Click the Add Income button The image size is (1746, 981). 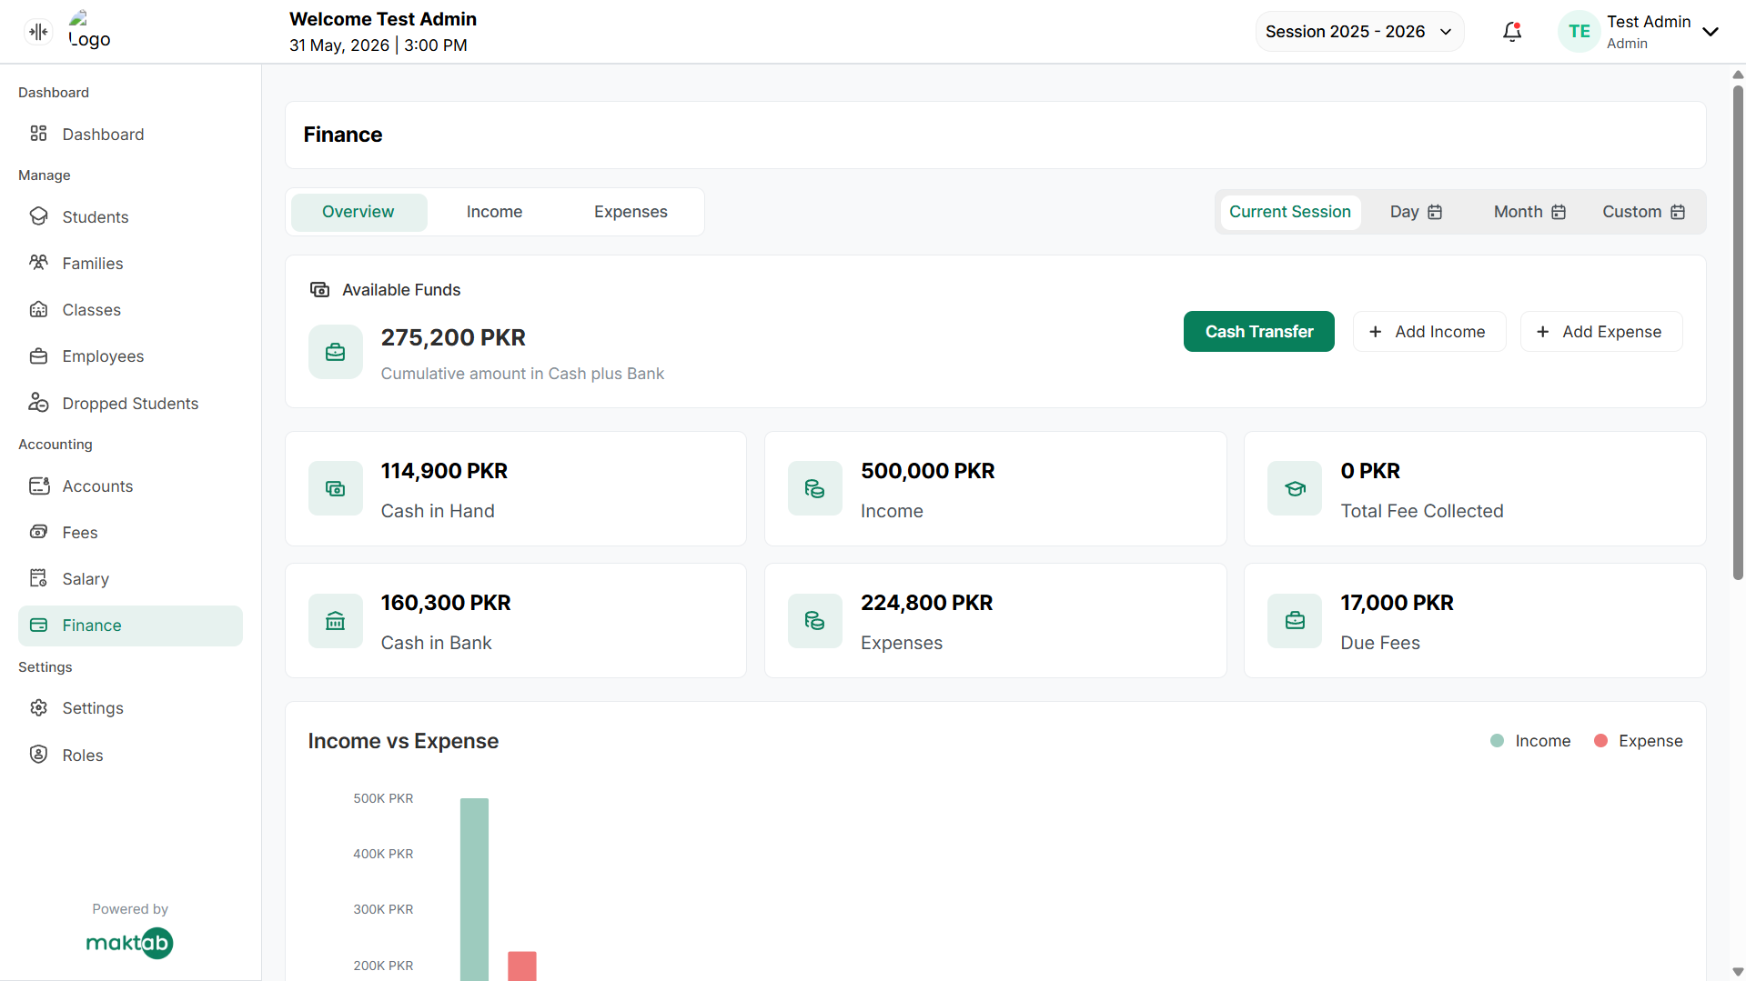point(1428,332)
